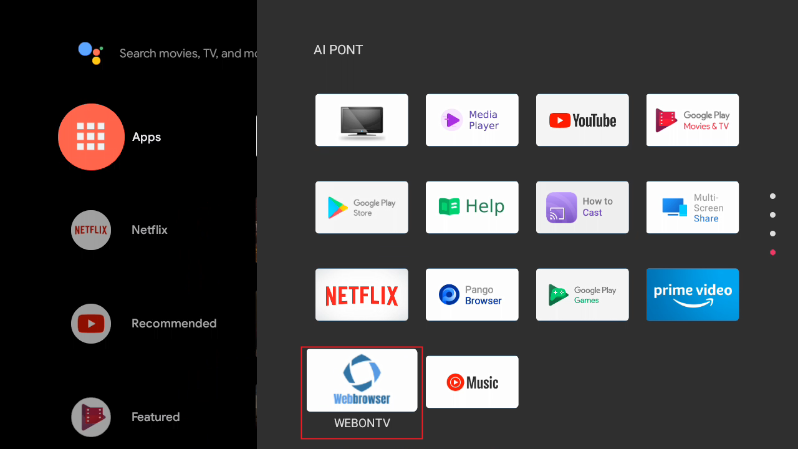Open the TV input app tile

[x=362, y=120]
